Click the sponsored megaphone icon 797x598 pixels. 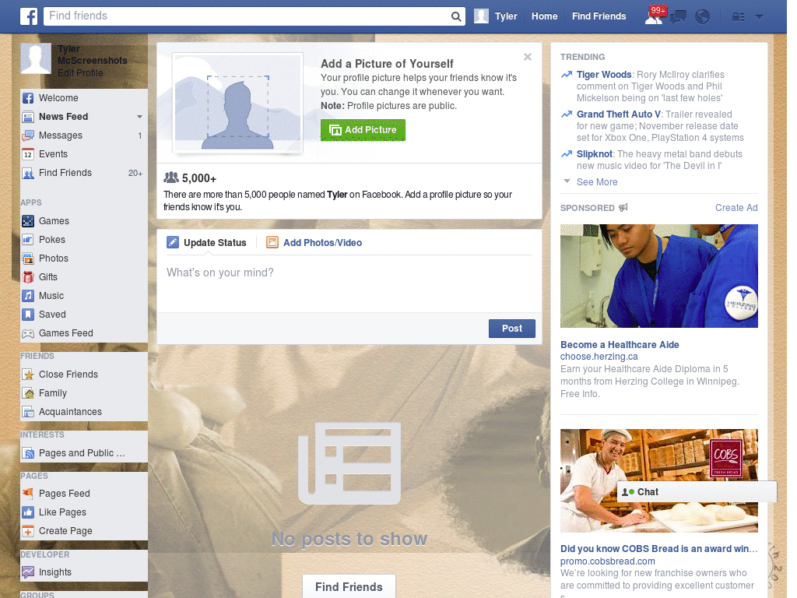coord(623,207)
